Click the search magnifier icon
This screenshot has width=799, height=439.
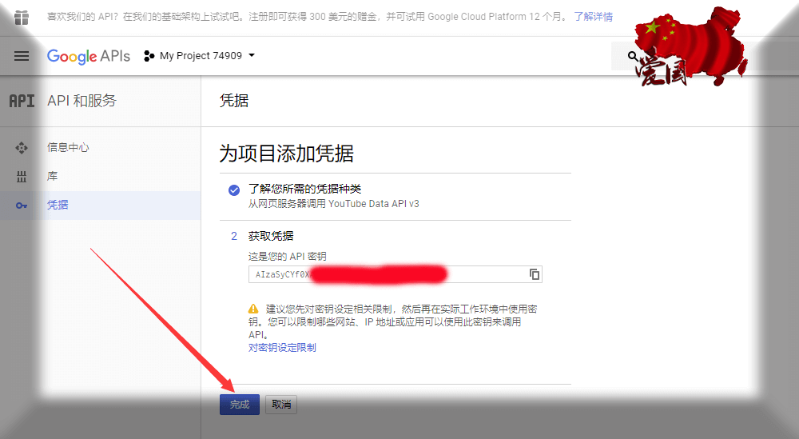click(633, 56)
